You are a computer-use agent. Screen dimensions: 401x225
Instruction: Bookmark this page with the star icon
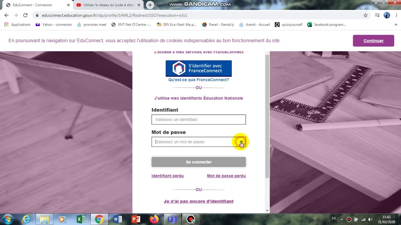point(365,15)
